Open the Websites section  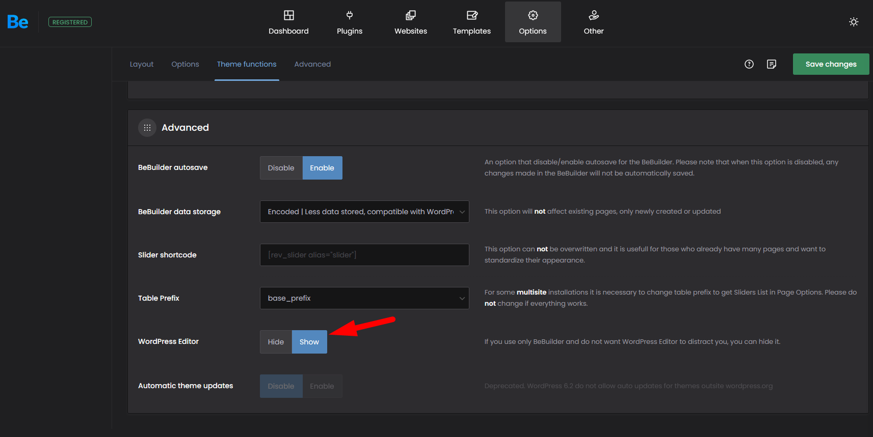pos(411,22)
